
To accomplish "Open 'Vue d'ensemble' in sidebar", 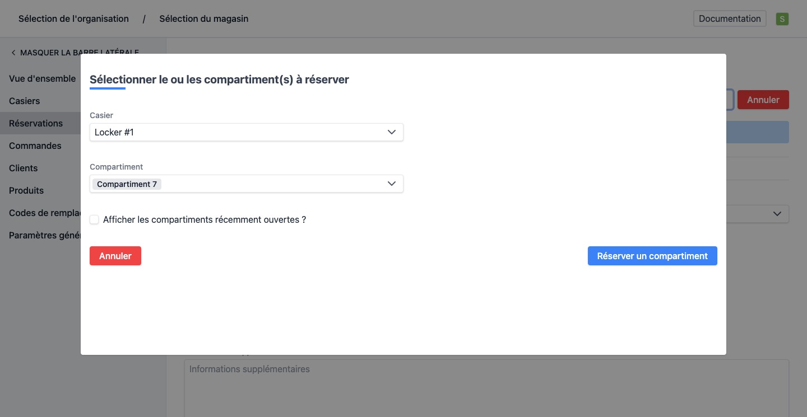I will pos(43,79).
